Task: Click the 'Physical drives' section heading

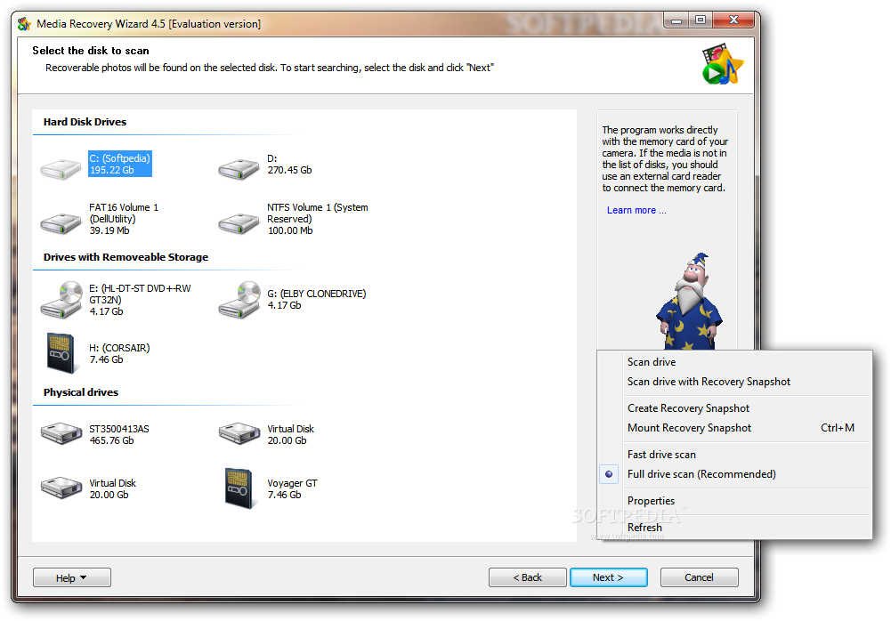Action: click(81, 392)
